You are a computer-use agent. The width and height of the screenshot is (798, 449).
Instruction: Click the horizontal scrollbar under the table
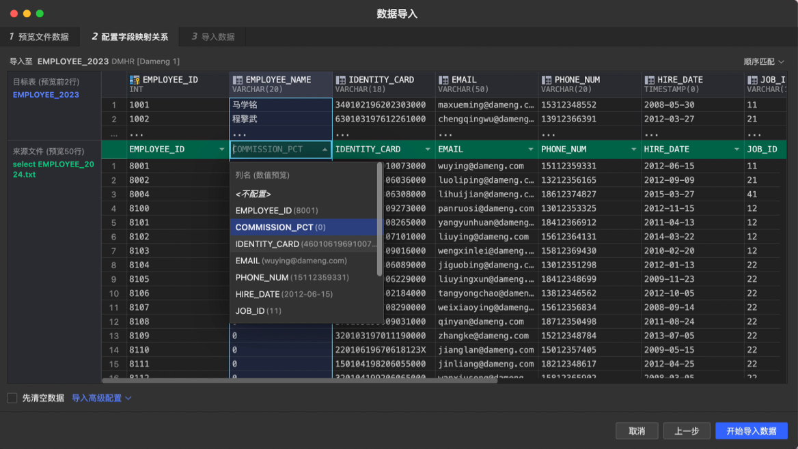299,381
